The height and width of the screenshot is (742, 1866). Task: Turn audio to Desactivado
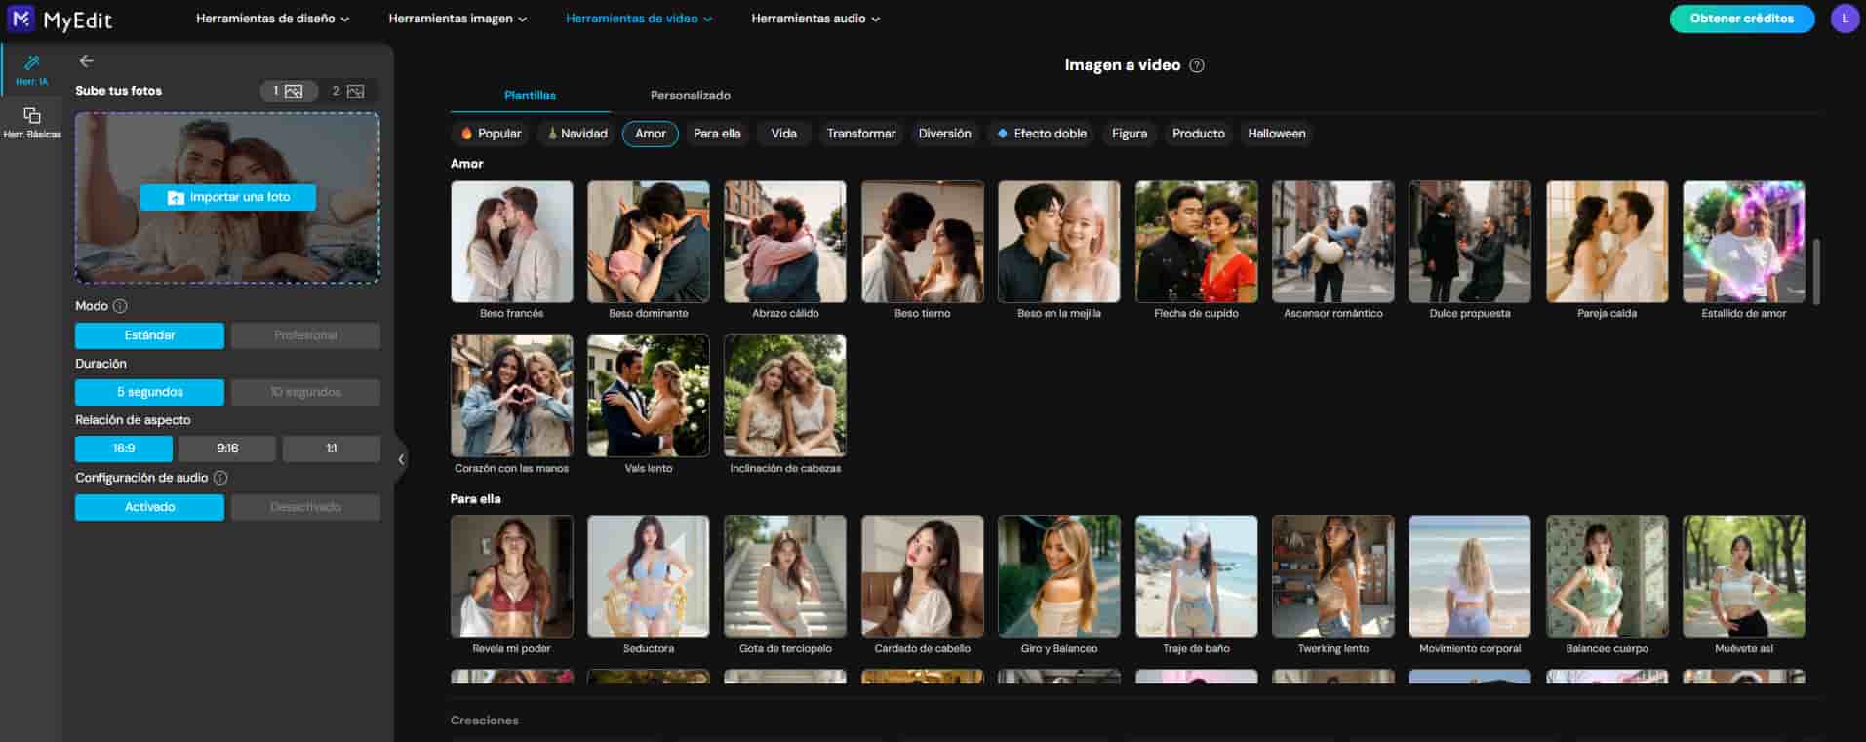pos(306,507)
